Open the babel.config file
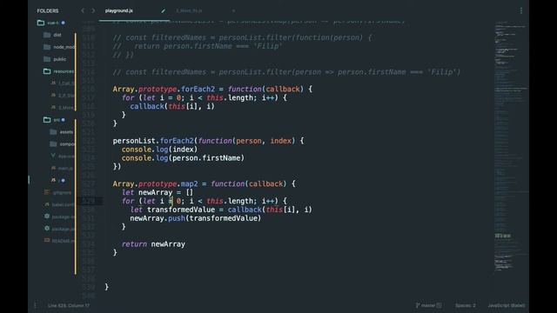The width and height of the screenshot is (557, 313). point(60,204)
